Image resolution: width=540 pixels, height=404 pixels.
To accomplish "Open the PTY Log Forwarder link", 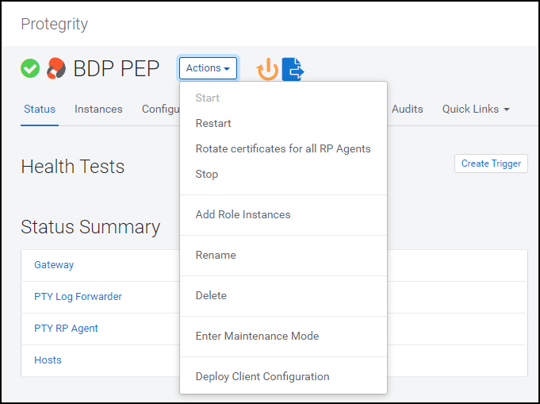I will (78, 297).
